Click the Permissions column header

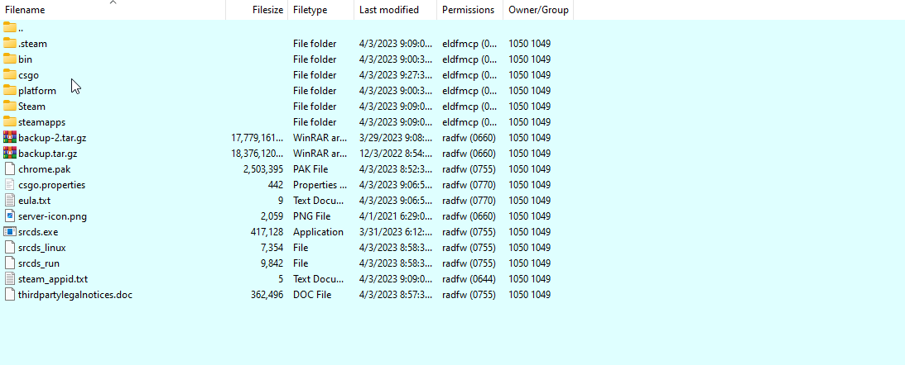[x=468, y=10]
